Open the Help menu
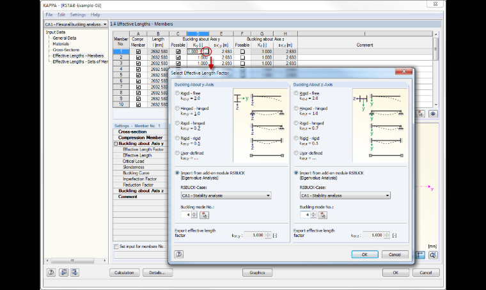This screenshot has width=486, height=290. coord(95,15)
